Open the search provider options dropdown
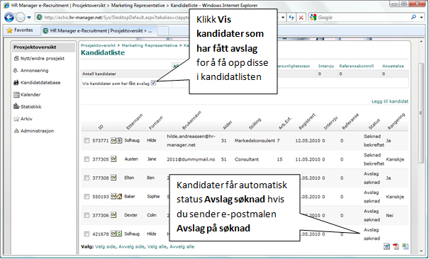The image size is (429, 259). click(x=421, y=18)
